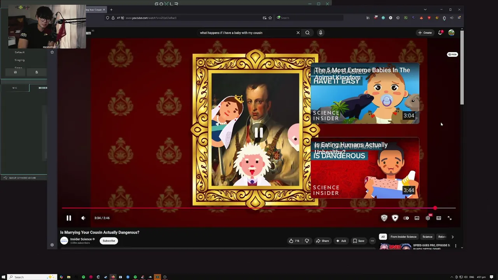Switch to the MIC tab in GoXLR
Viewport: 498px width, 280px height.
coord(15,88)
